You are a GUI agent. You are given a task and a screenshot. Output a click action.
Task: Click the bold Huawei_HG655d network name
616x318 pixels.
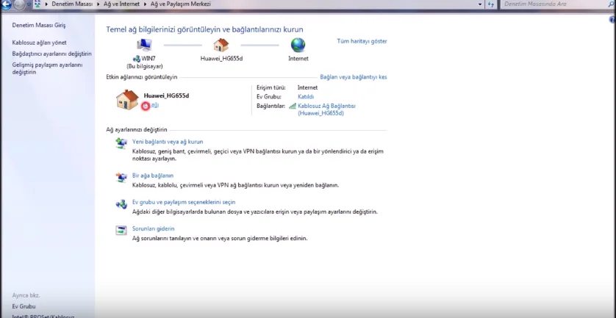pyautogui.click(x=166, y=95)
